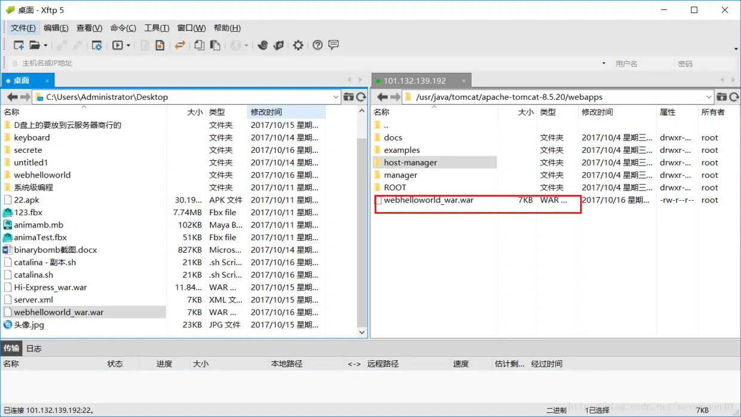
Task: Refresh the remote webapps pane
Action: coord(734,97)
